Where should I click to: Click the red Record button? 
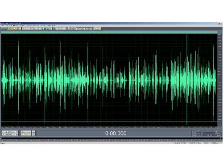[x=17, y=134]
